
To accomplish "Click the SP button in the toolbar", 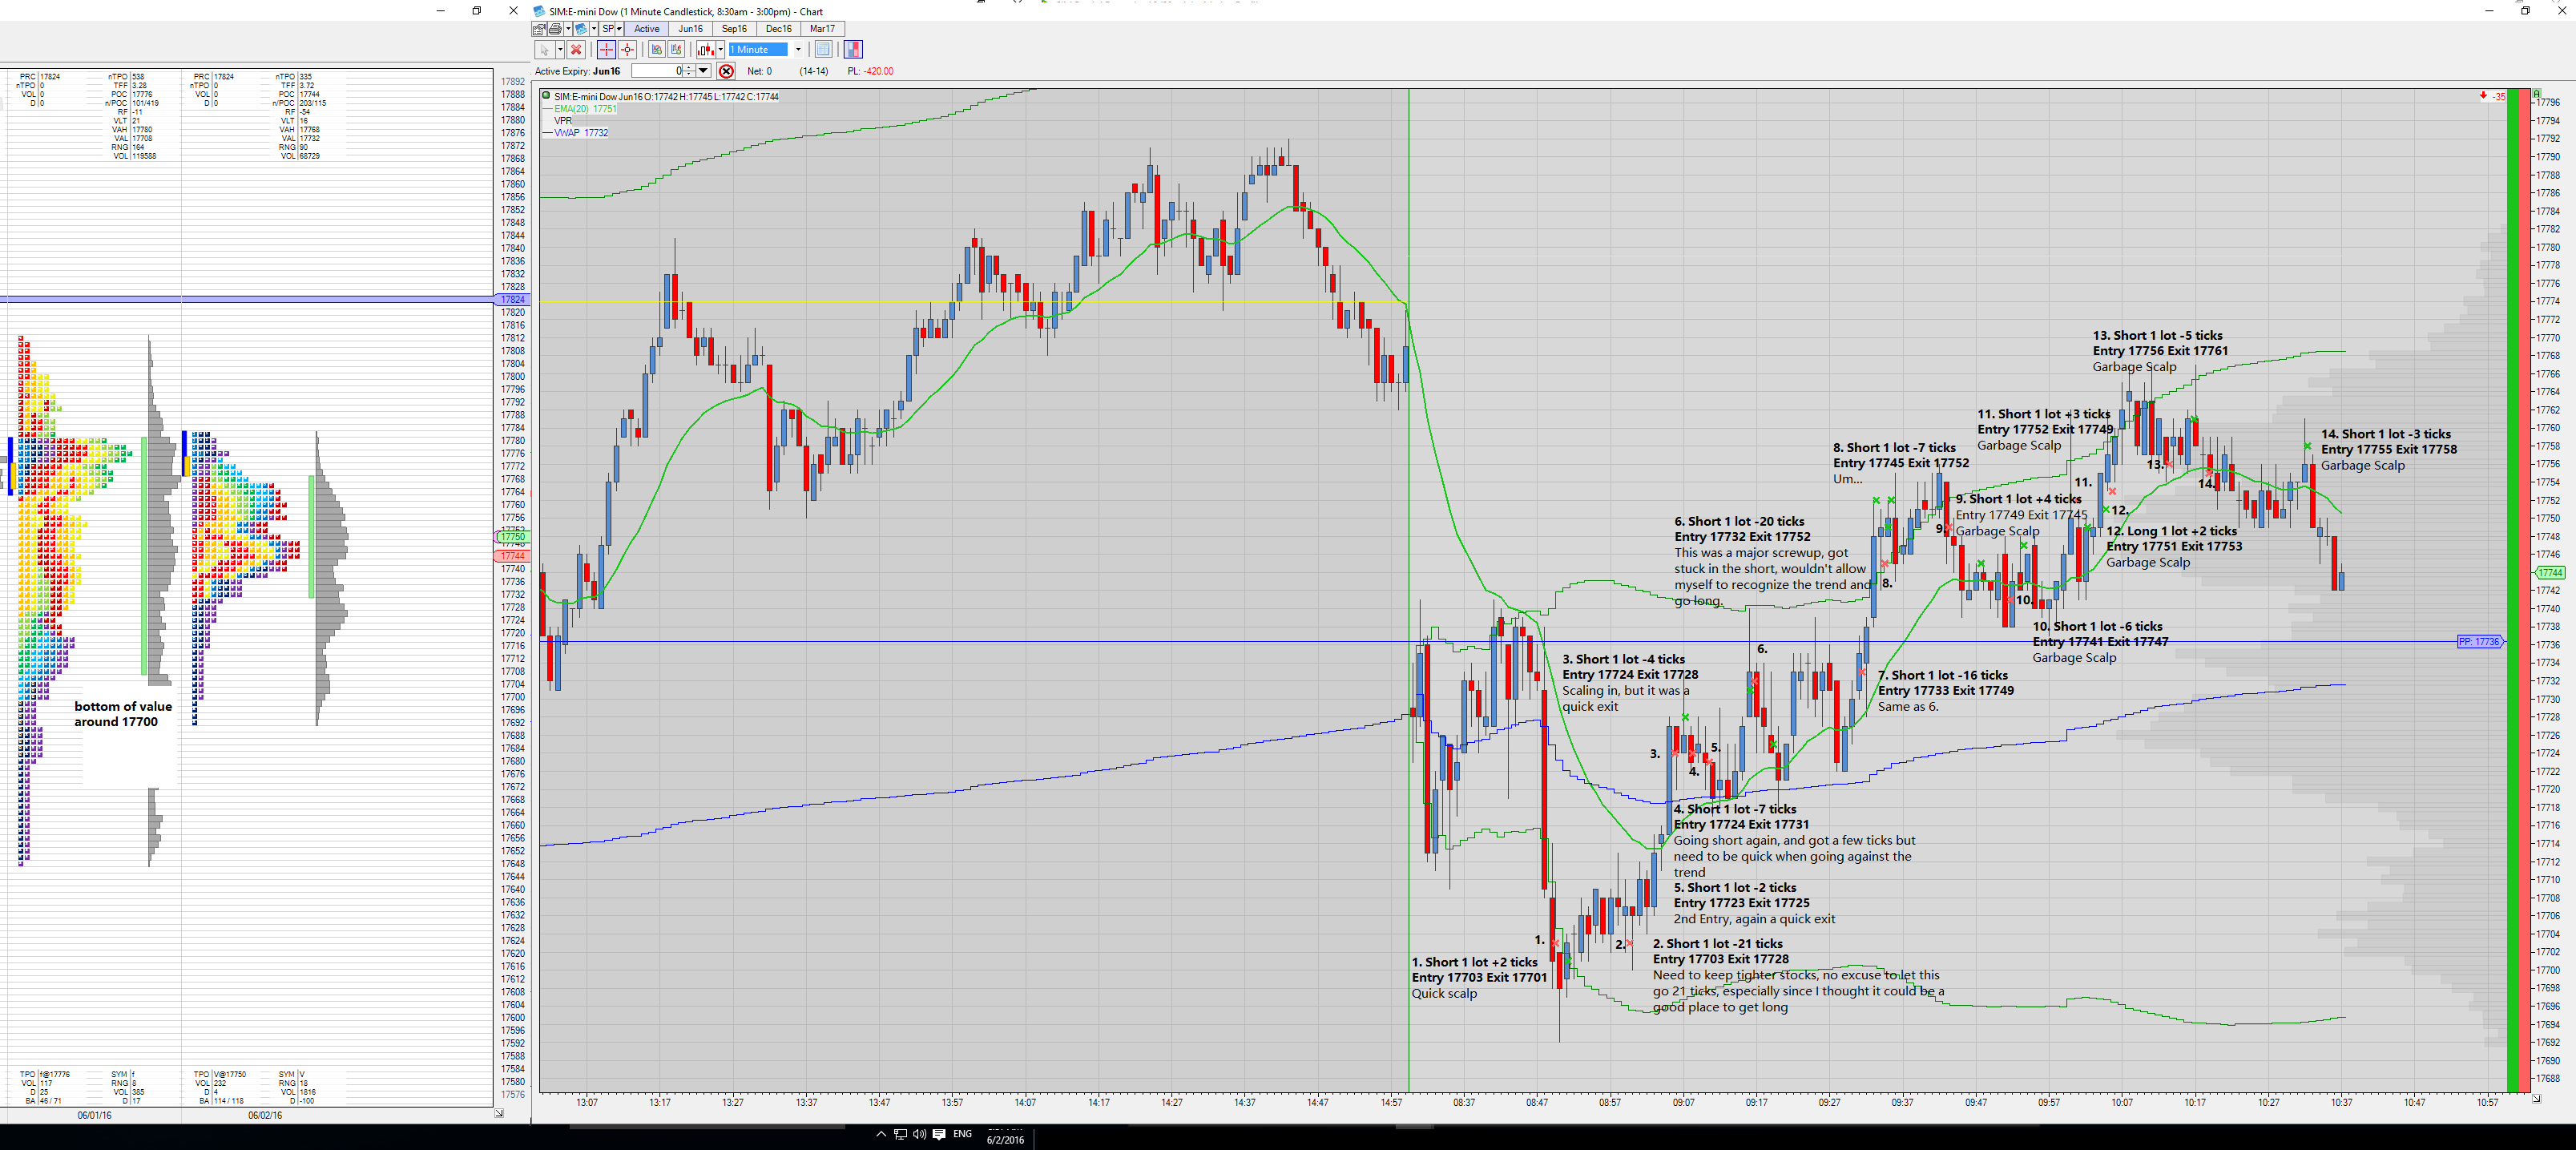I will [607, 29].
